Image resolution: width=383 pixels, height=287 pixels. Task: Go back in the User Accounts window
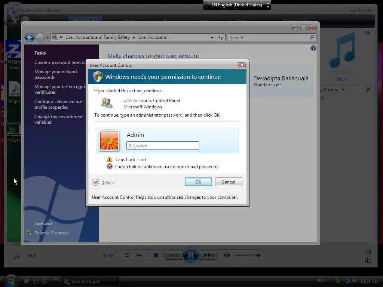coord(30,38)
